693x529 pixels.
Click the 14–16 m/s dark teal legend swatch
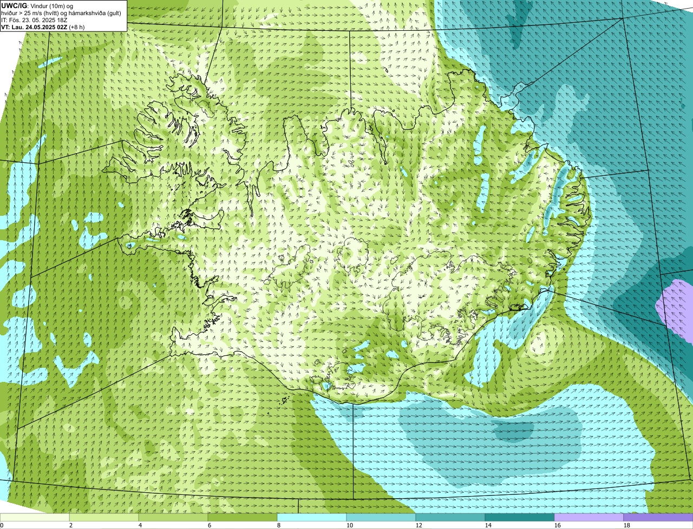point(520,517)
